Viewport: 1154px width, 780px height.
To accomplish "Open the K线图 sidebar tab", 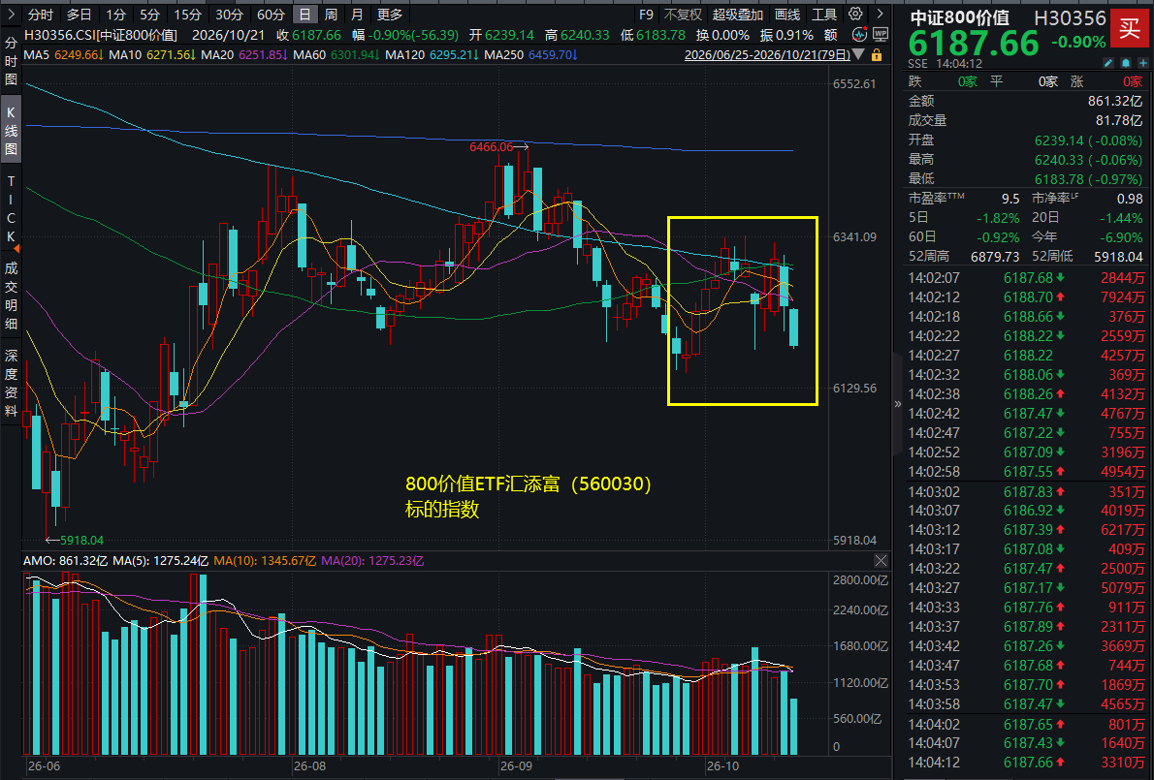I will click(x=11, y=131).
